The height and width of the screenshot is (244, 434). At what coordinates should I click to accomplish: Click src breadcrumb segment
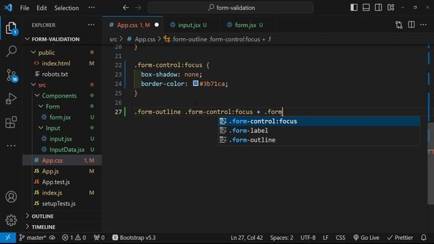(113, 39)
